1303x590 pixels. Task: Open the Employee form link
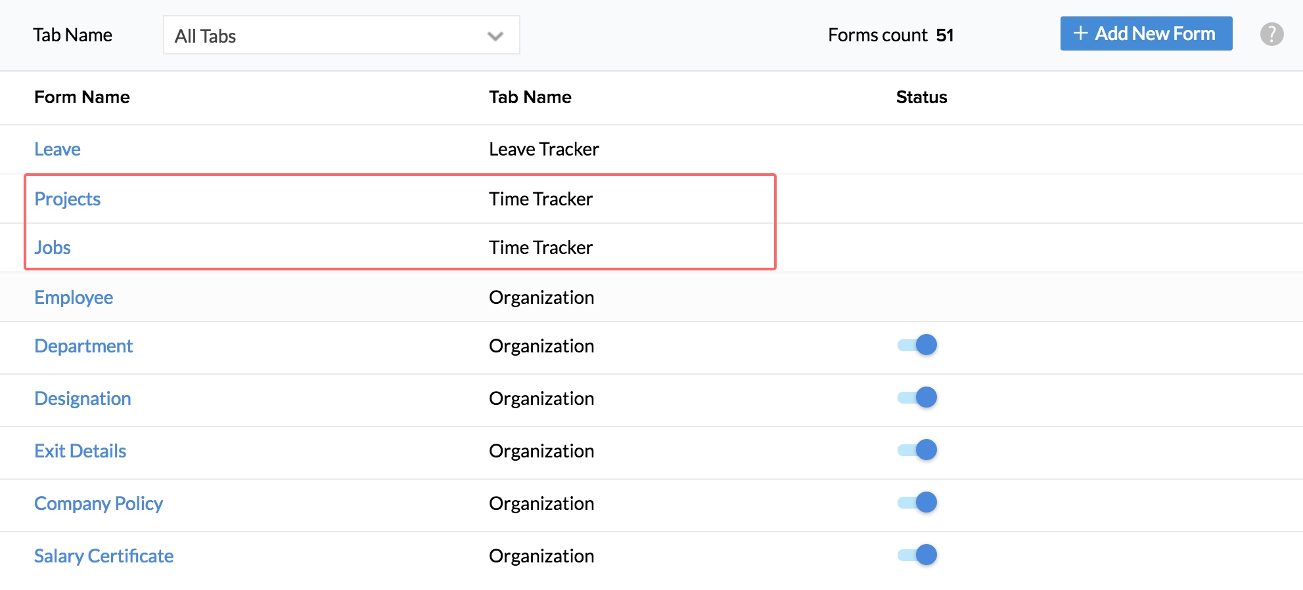[x=74, y=298]
